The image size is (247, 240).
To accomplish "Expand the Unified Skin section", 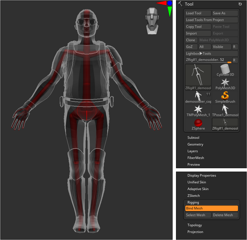I will coord(196,182).
